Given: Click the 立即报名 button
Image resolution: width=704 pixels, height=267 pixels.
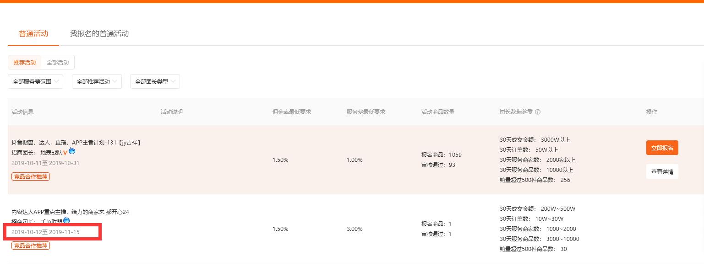Looking at the screenshot, I should pyautogui.click(x=662, y=148).
